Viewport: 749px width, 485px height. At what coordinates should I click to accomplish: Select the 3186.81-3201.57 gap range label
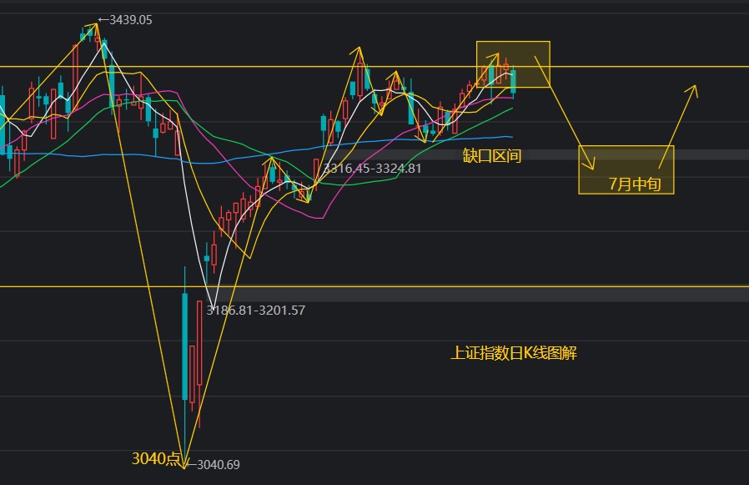[x=255, y=310]
